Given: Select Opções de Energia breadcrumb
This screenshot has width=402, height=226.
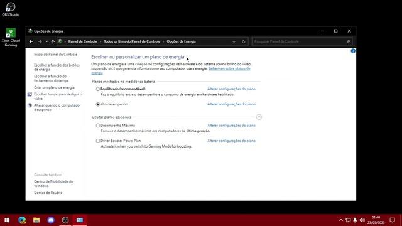Looking at the screenshot, I should pyautogui.click(x=181, y=41).
